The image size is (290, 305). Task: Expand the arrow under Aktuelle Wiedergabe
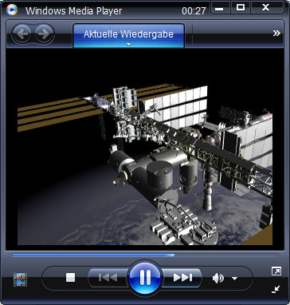[128, 45]
